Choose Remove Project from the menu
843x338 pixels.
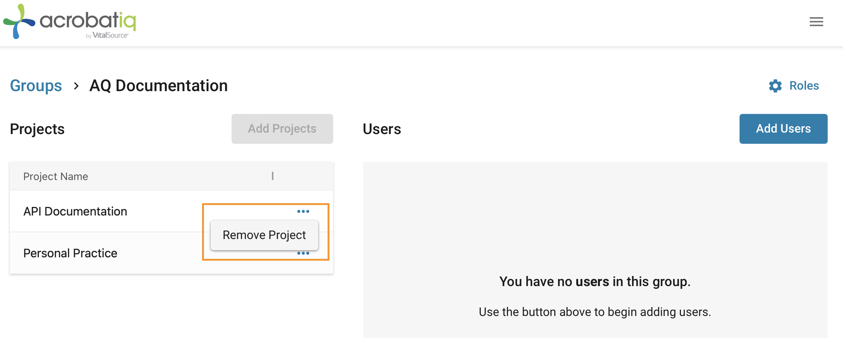point(264,235)
